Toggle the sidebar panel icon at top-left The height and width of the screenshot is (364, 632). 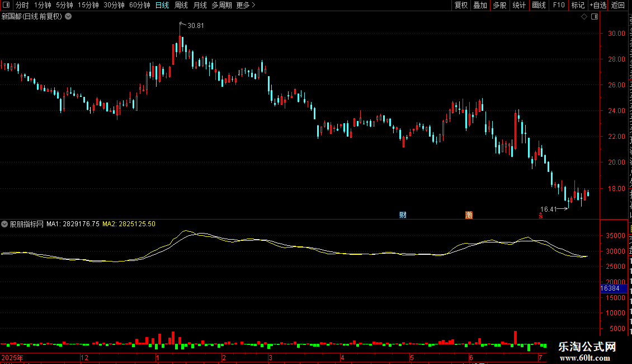tap(6, 5)
